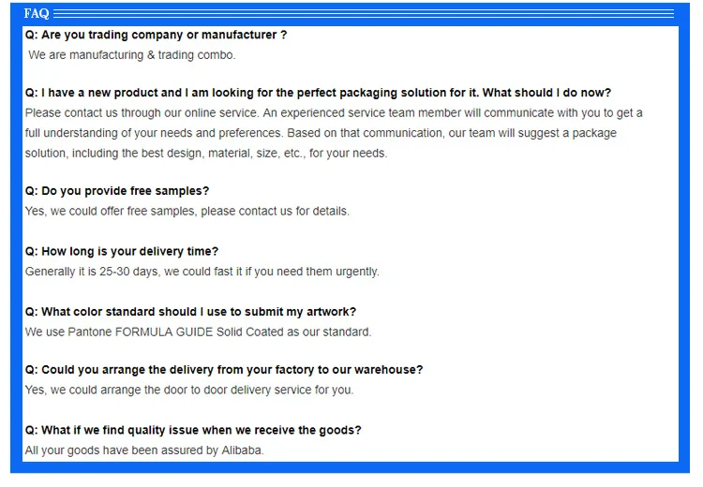Select the delivery time question

(122, 251)
